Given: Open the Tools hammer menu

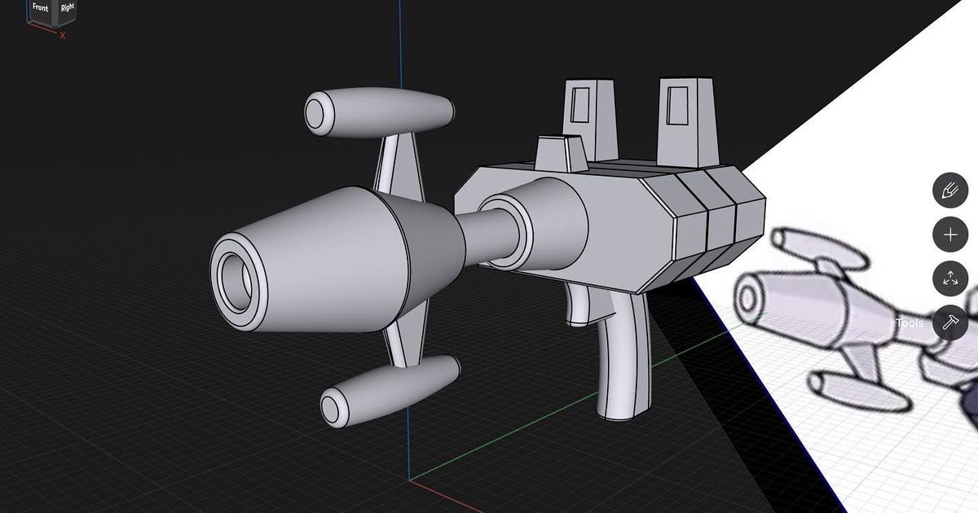Looking at the screenshot, I should tap(950, 322).
